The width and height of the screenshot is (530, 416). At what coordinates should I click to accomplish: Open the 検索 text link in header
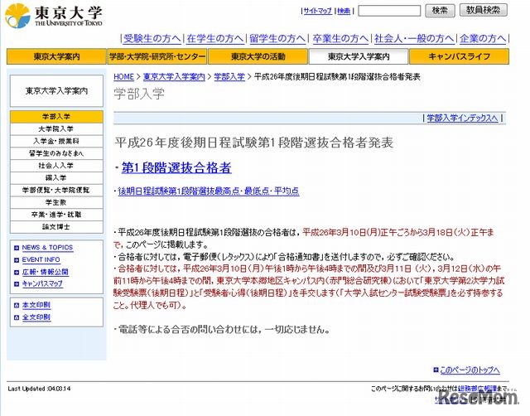click(344, 11)
